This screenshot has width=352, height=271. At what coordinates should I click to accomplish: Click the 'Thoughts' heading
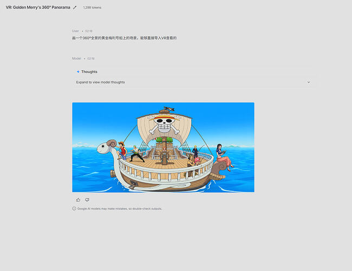tap(89, 72)
